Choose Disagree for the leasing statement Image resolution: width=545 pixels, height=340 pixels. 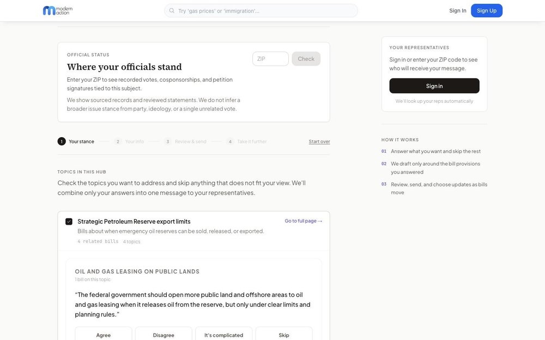tap(163, 334)
